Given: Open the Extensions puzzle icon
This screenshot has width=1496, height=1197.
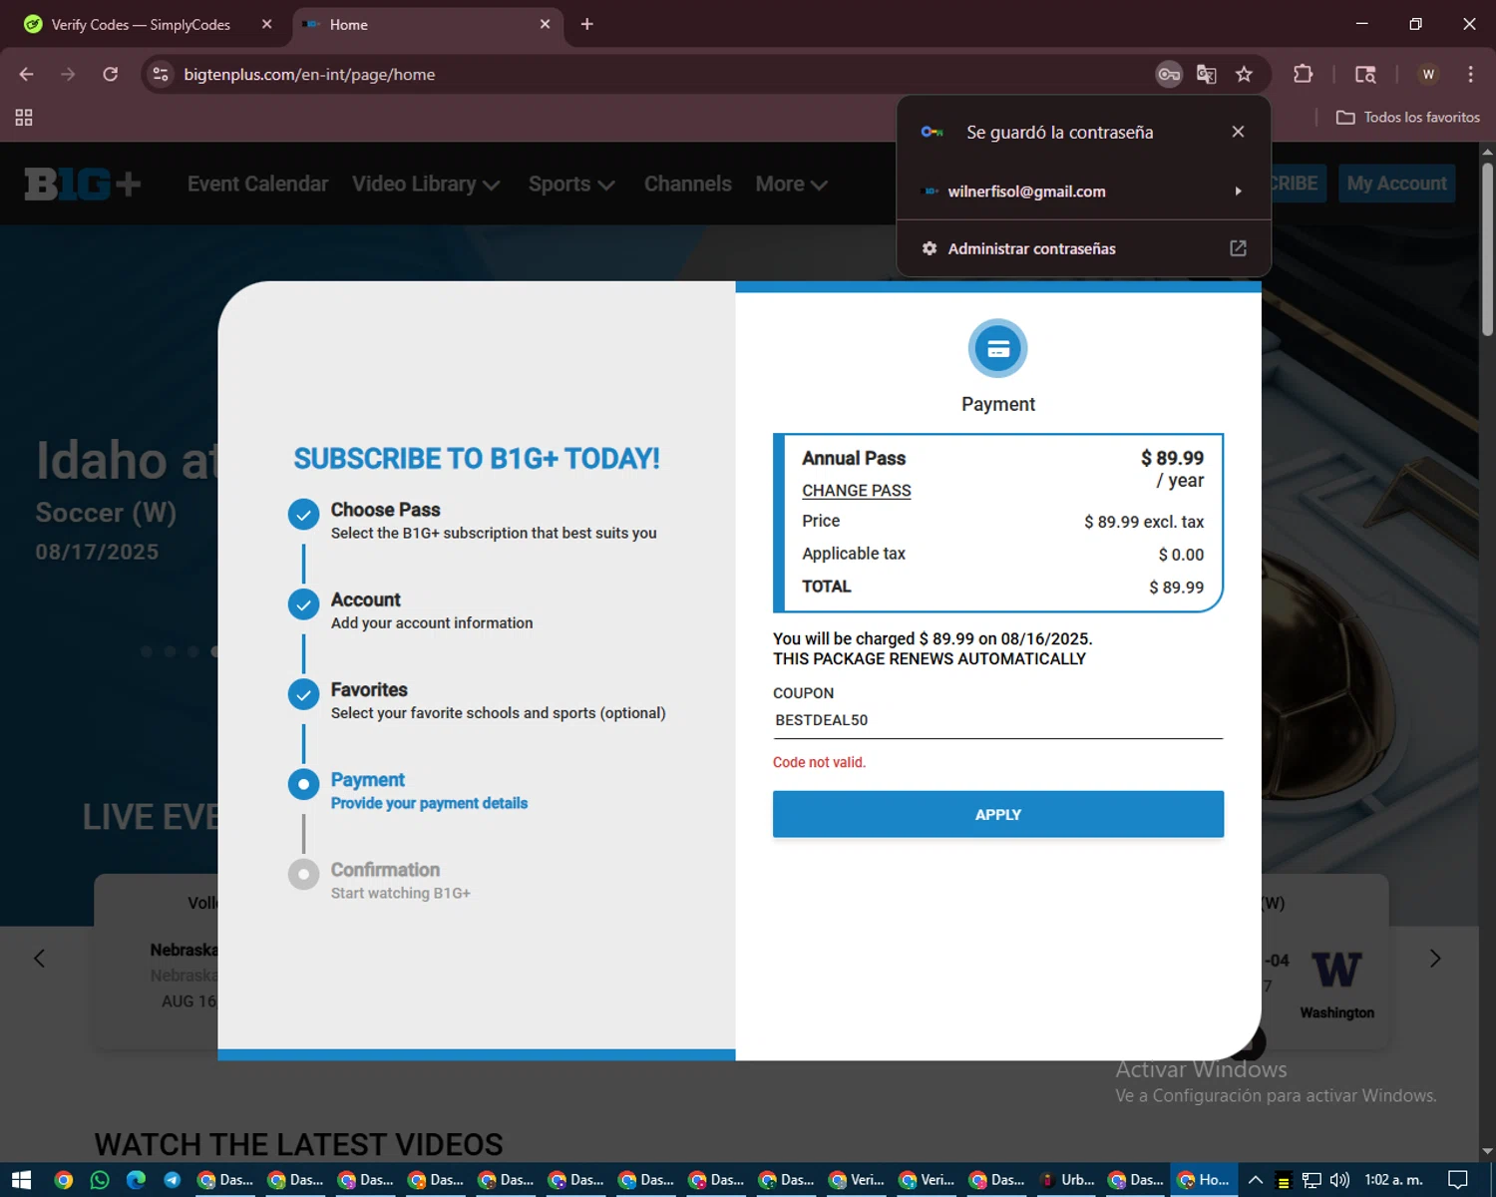Looking at the screenshot, I should pos(1303,75).
